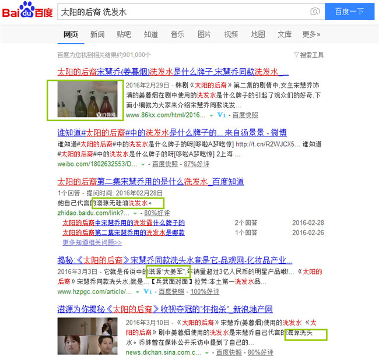Open 更多知道相关问题 link
This screenshot has width=379, height=360.
tap(92, 242)
